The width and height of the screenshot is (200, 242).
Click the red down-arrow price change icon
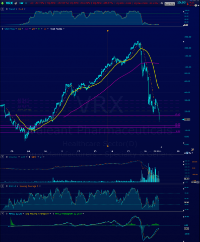point(187,5)
